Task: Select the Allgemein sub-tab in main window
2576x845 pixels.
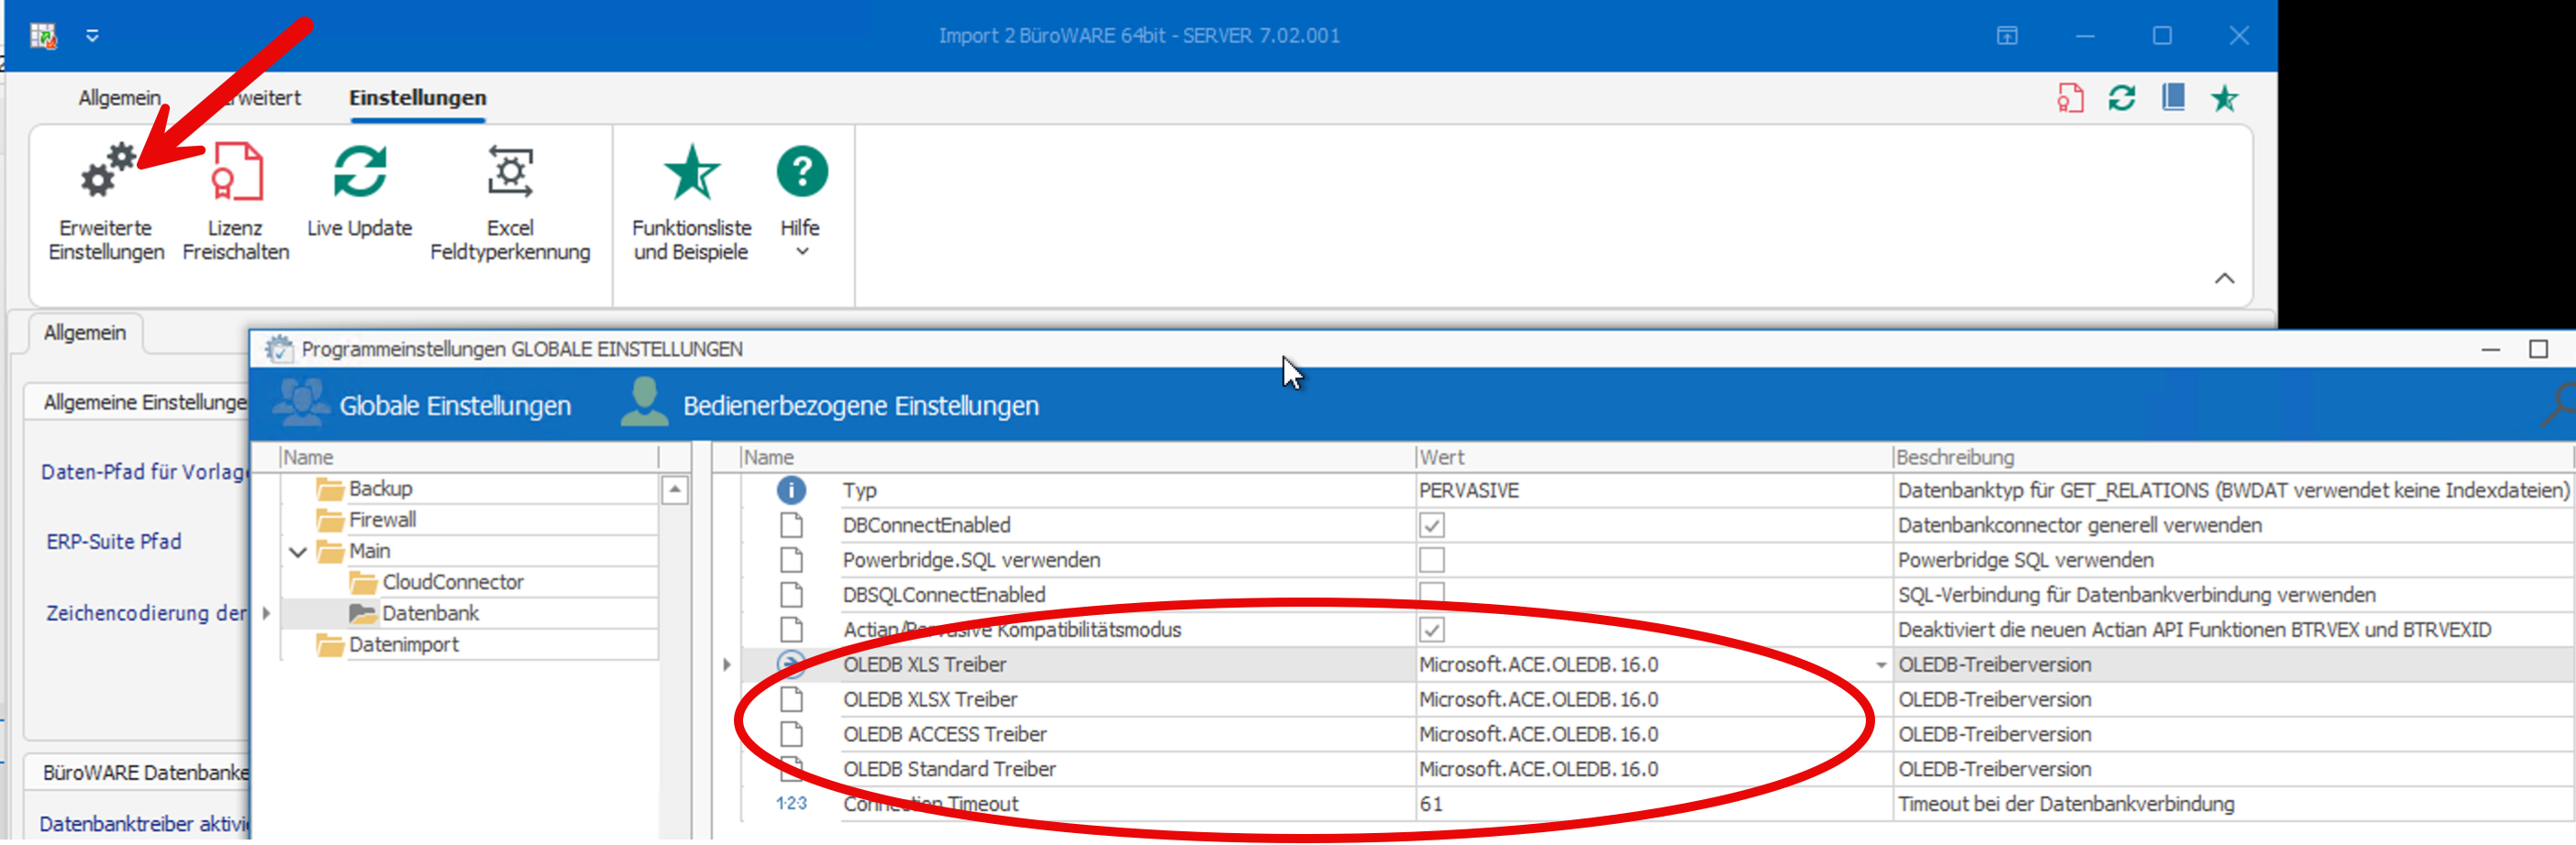Action: point(85,333)
